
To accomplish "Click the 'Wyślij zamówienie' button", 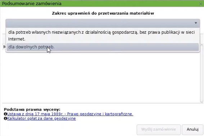I will pos(159,130).
